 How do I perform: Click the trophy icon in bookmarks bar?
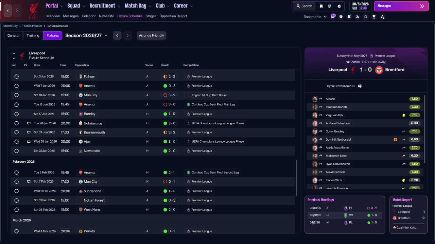click(x=374, y=17)
